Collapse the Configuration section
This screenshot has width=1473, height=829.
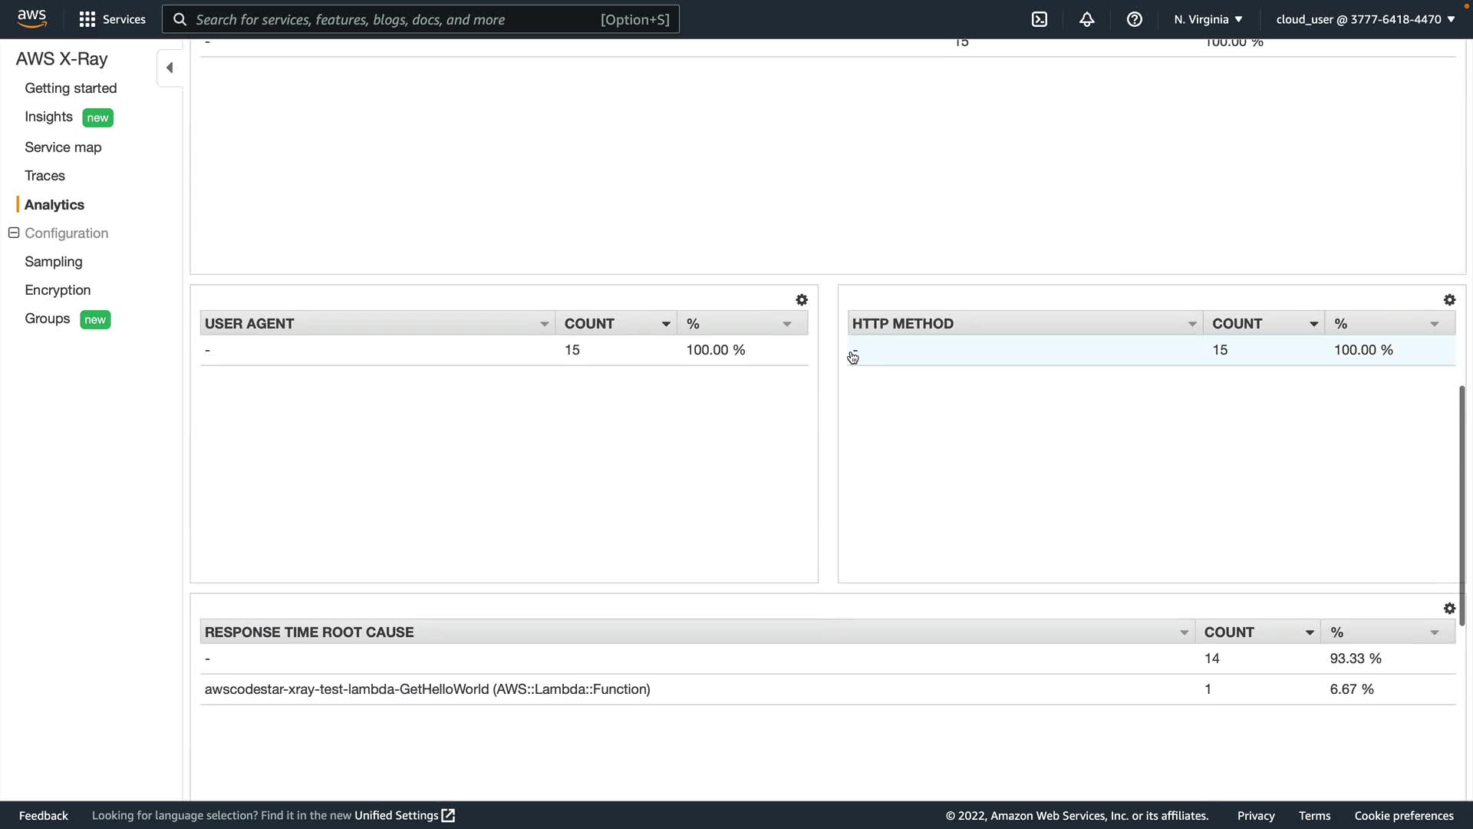(14, 233)
